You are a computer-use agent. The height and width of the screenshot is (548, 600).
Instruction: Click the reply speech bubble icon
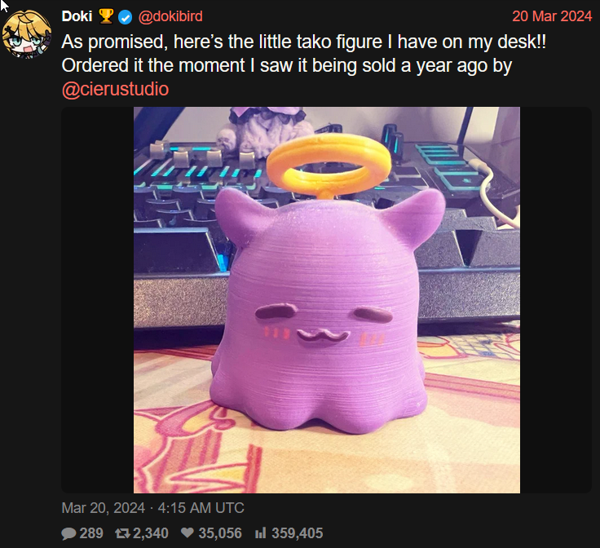[x=68, y=533]
